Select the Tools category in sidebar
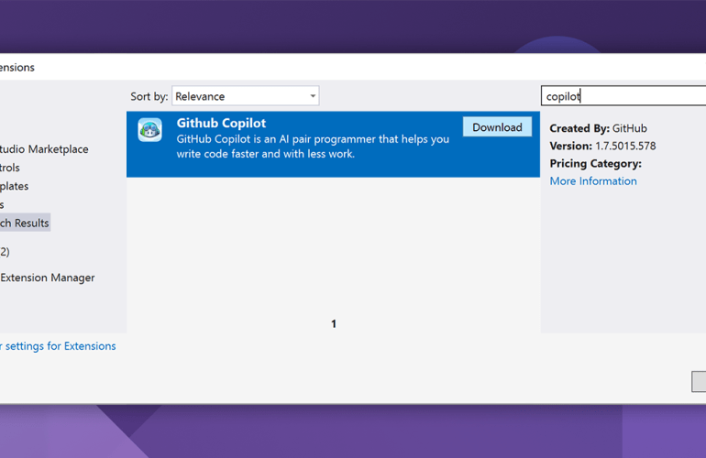The width and height of the screenshot is (706, 458). tap(3, 204)
